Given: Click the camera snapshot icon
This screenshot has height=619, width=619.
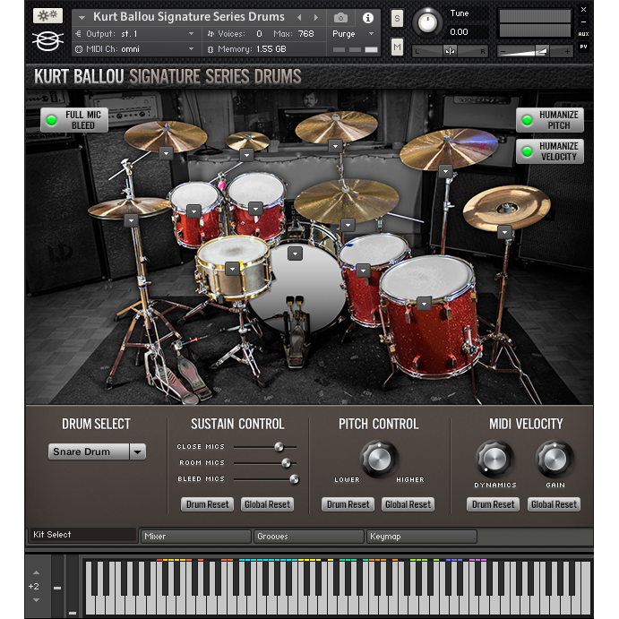Looking at the screenshot, I should 340,17.
